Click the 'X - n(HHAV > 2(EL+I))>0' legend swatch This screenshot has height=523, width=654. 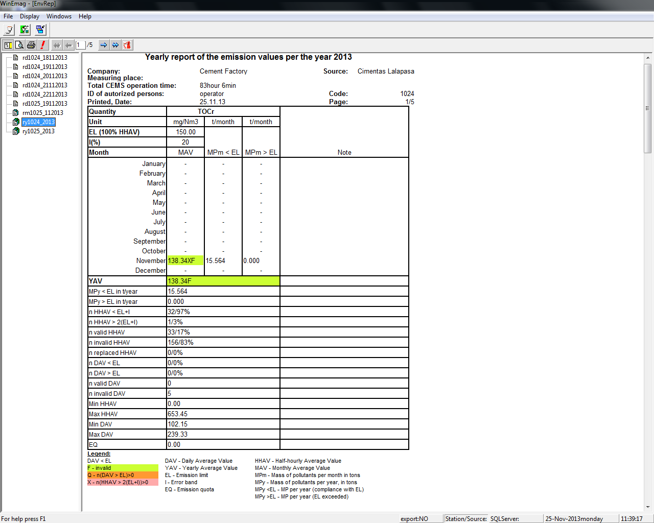[x=123, y=482]
